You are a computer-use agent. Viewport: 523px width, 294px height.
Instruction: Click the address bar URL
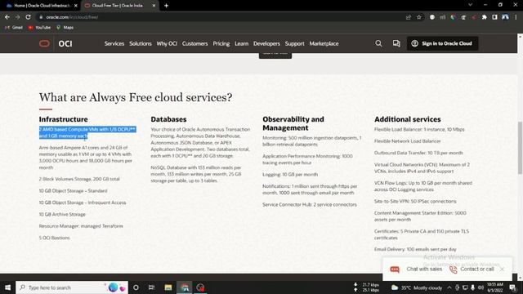pyautogui.click(x=72, y=17)
